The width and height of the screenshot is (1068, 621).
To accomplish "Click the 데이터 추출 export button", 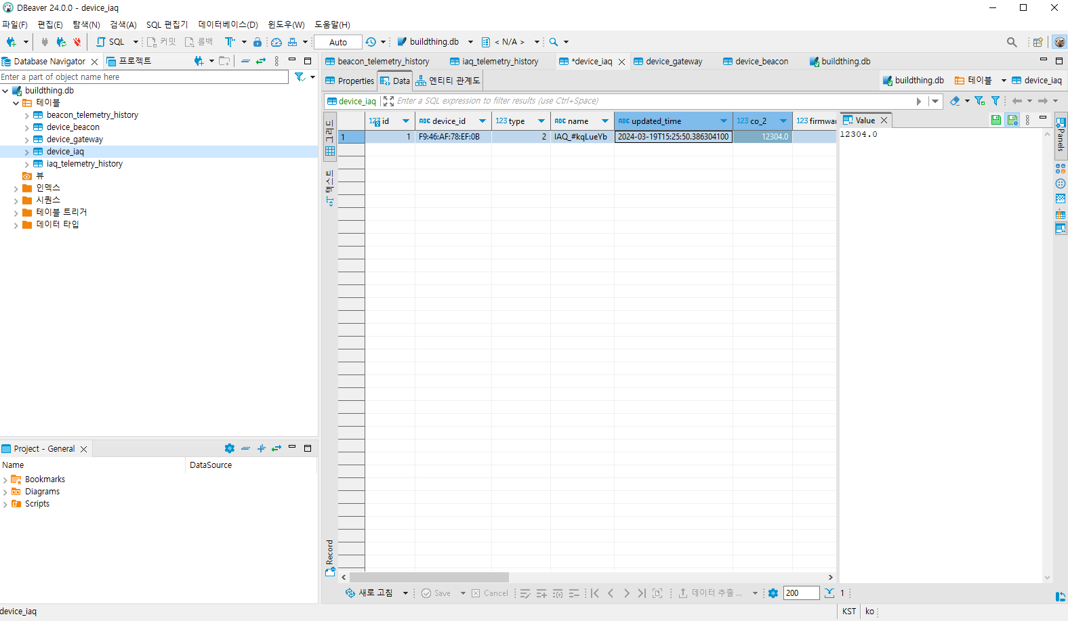I will coord(711,593).
